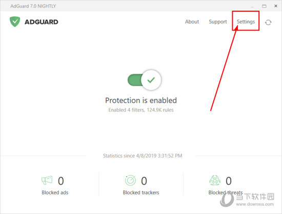The height and width of the screenshot is (214, 282).
Task: Click the Blocked trackers counter number
Action: click(144, 181)
